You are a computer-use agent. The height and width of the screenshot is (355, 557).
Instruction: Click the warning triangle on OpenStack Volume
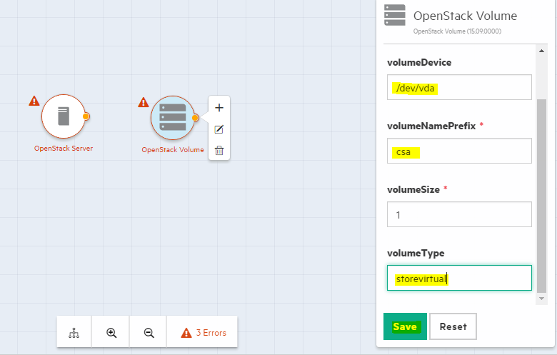(x=143, y=102)
